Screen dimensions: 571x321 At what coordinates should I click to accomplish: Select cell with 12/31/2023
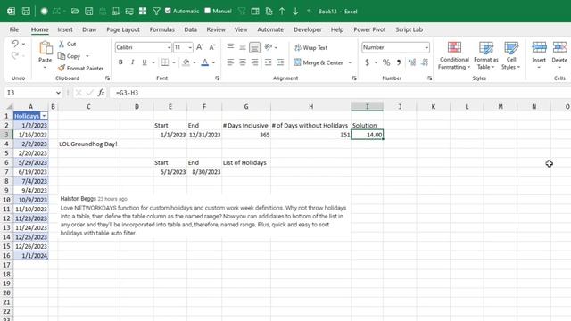pos(204,135)
